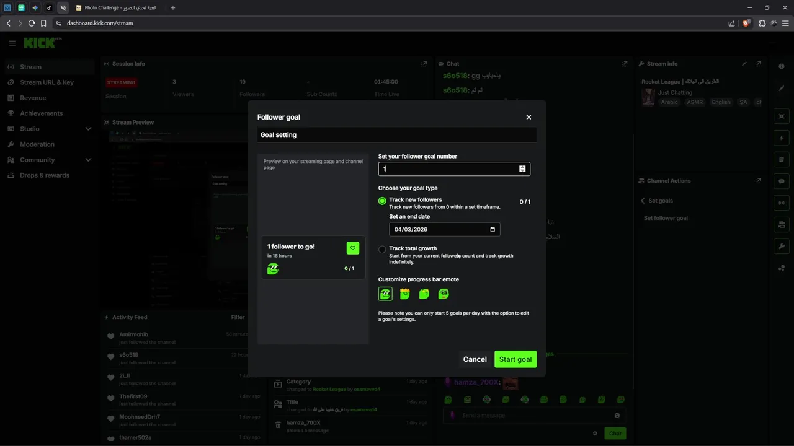Click the pencil icon in right toolbar
The height and width of the screenshot is (446, 794).
[x=782, y=88]
